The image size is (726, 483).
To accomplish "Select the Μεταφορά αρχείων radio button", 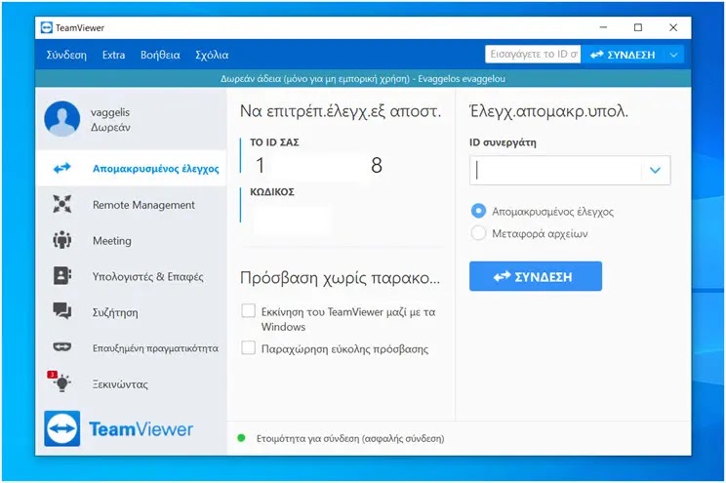I will coord(478,233).
